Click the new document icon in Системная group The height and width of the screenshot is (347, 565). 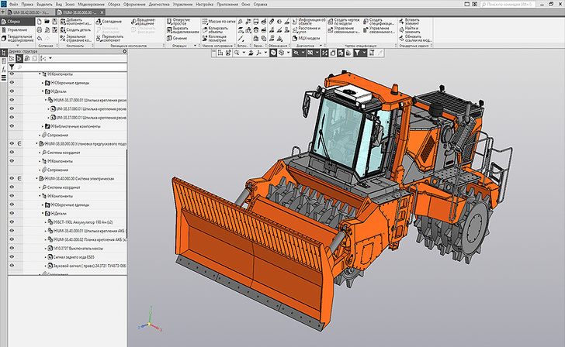pyautogui.click(x=40, y=22)
